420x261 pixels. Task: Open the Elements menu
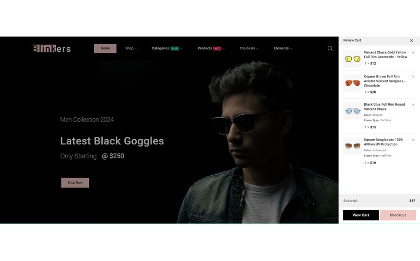click(x=282, y=48)
